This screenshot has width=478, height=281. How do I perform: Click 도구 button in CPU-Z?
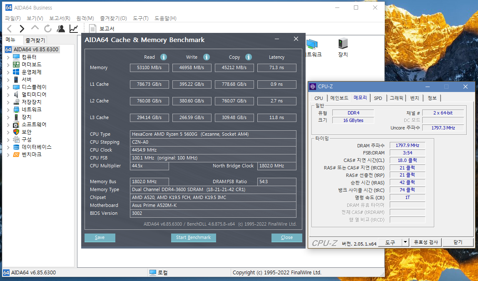pos(390,242)
